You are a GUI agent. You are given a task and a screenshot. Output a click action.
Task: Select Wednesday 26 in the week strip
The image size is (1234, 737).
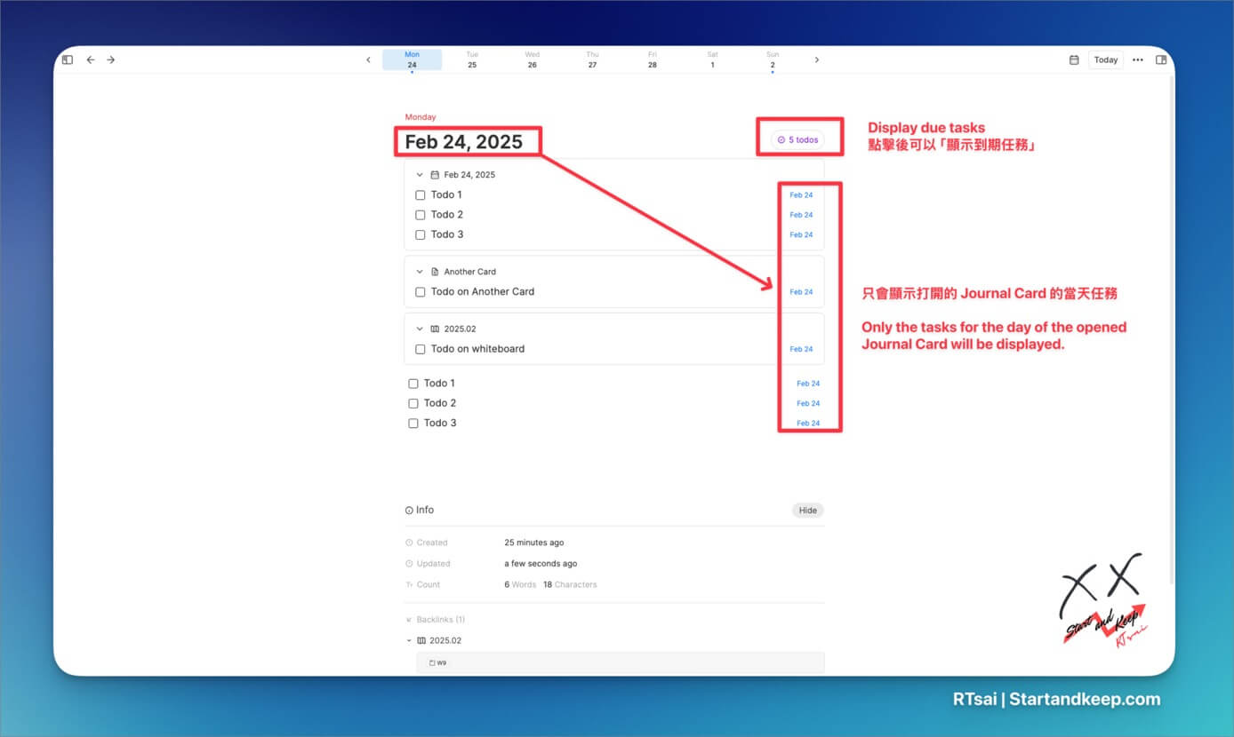click(x=532, y=59)
